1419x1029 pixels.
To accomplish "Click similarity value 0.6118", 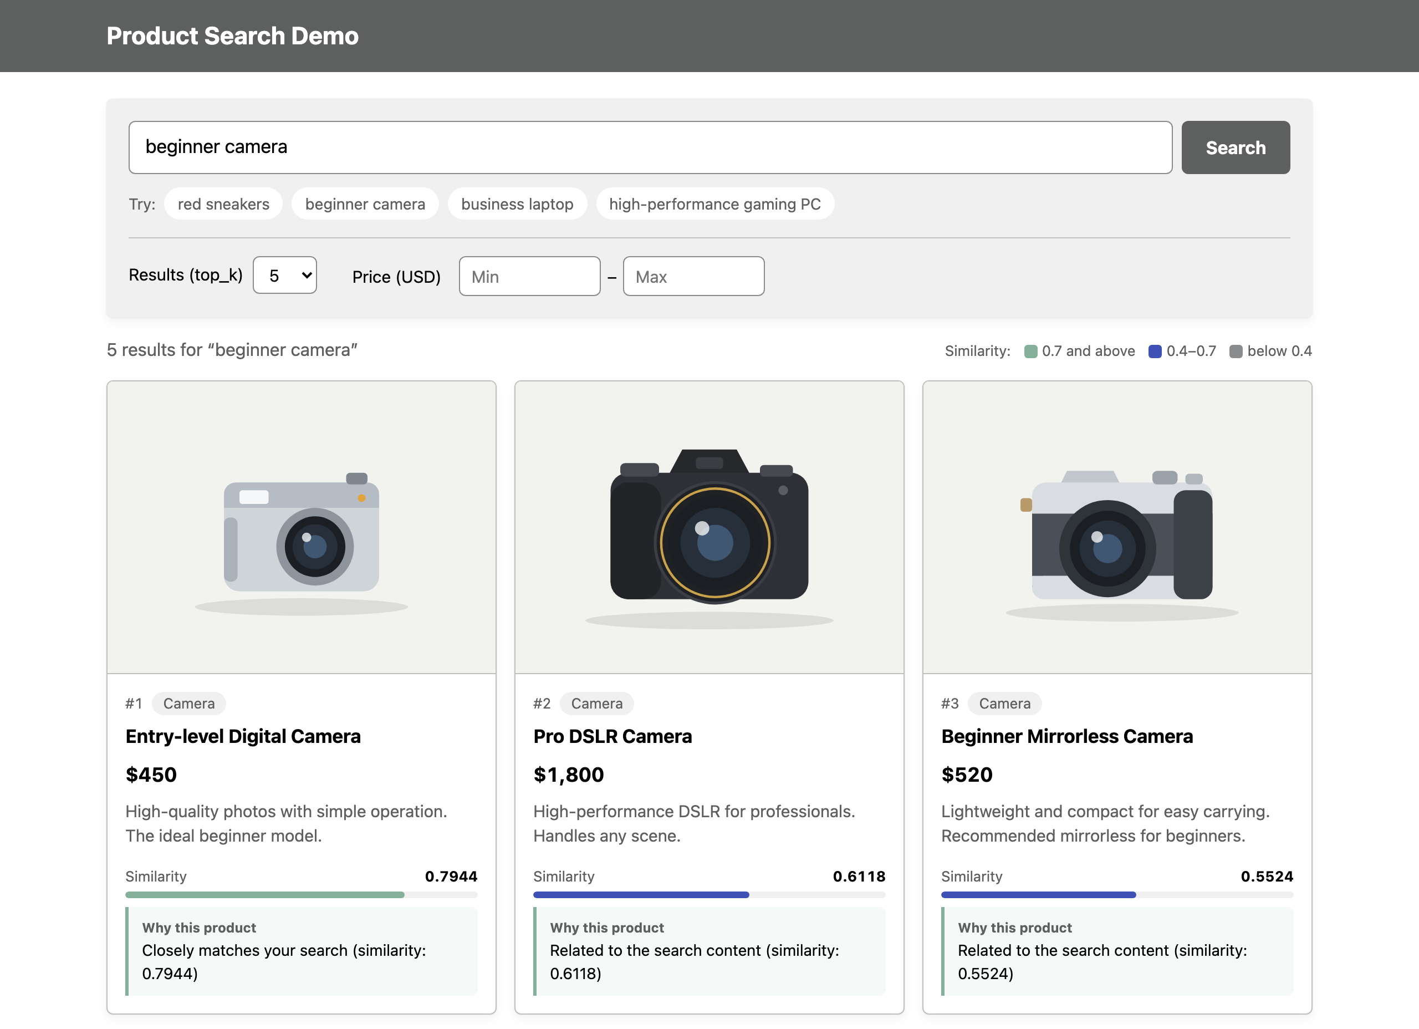I will 859,877.
